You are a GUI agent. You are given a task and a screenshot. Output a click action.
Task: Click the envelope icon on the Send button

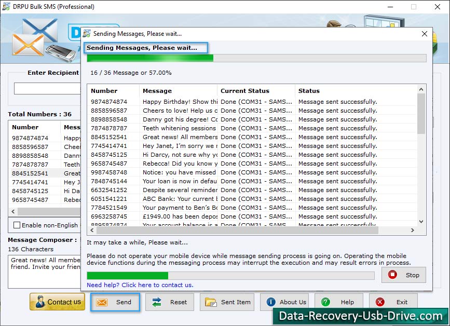tap(102, 302)
